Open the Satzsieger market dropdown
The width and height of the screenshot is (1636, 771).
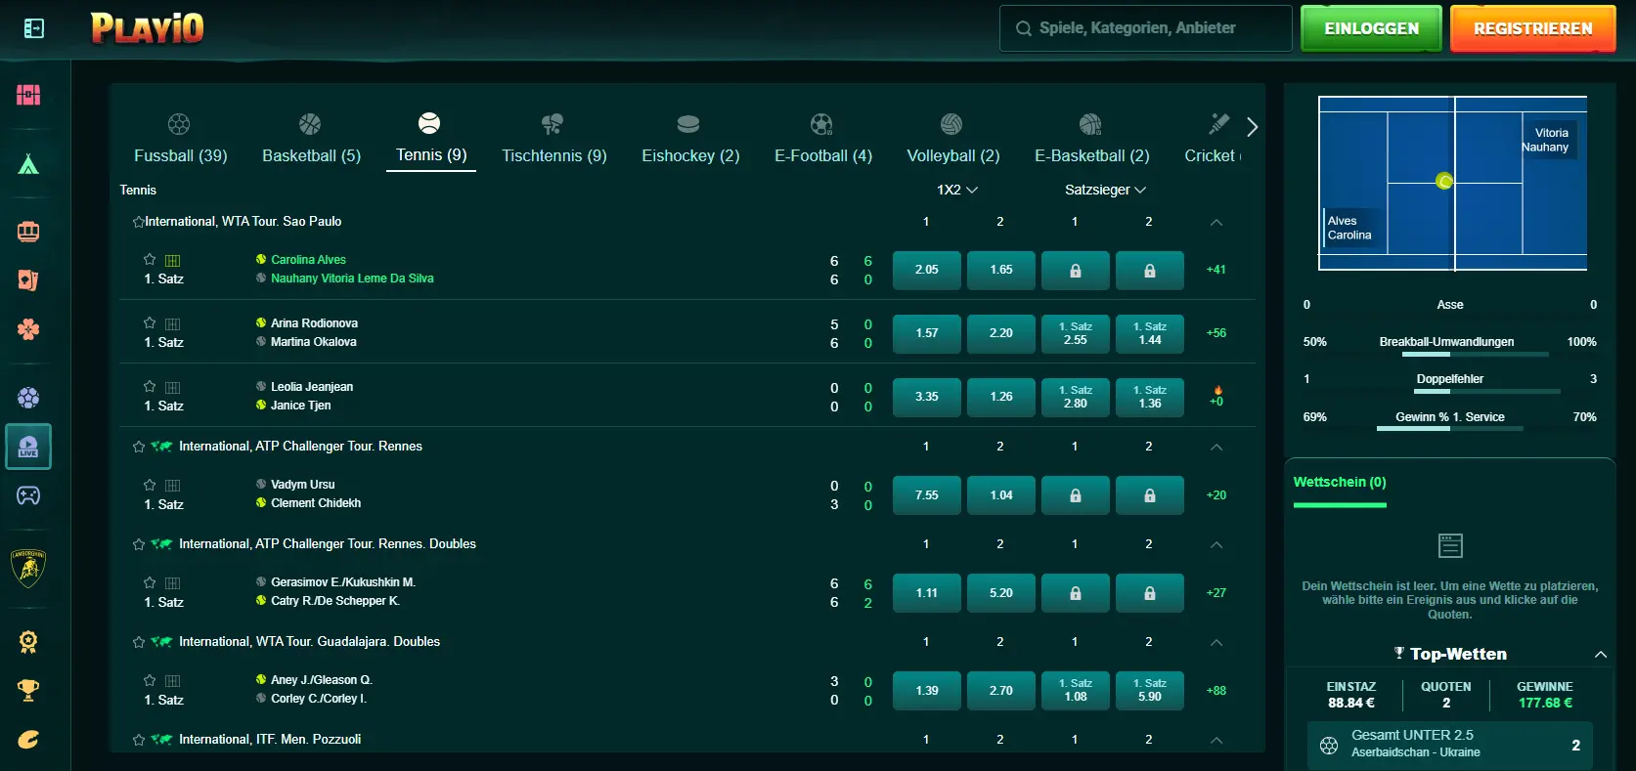pyautogui.click(x=1105, y=190)
